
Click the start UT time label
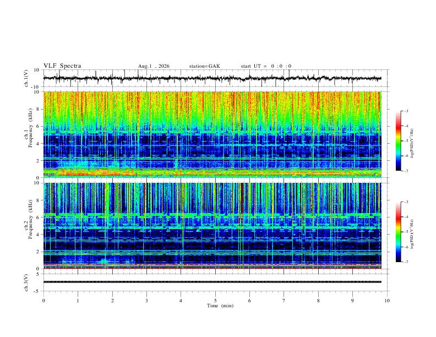click(x=266, y=66)
